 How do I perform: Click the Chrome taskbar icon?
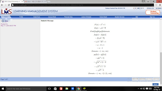point(78,89)
